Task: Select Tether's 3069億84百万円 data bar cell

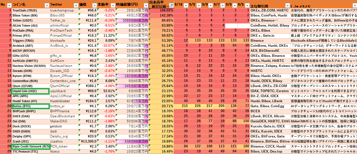Action: click(x=132, y=20)
